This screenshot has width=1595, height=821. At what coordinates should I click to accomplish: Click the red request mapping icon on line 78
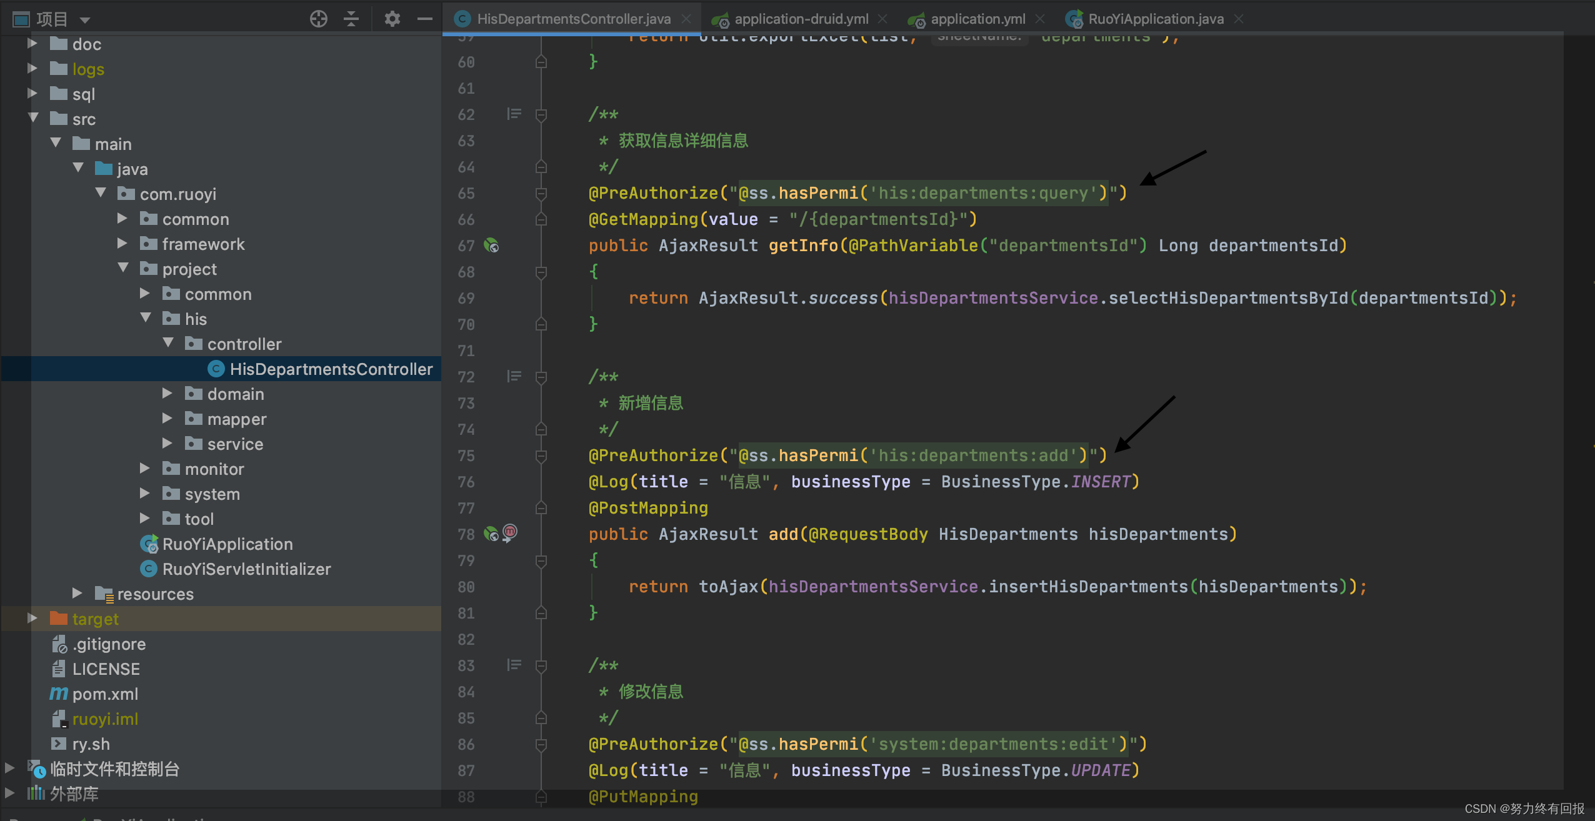[510, 532]
